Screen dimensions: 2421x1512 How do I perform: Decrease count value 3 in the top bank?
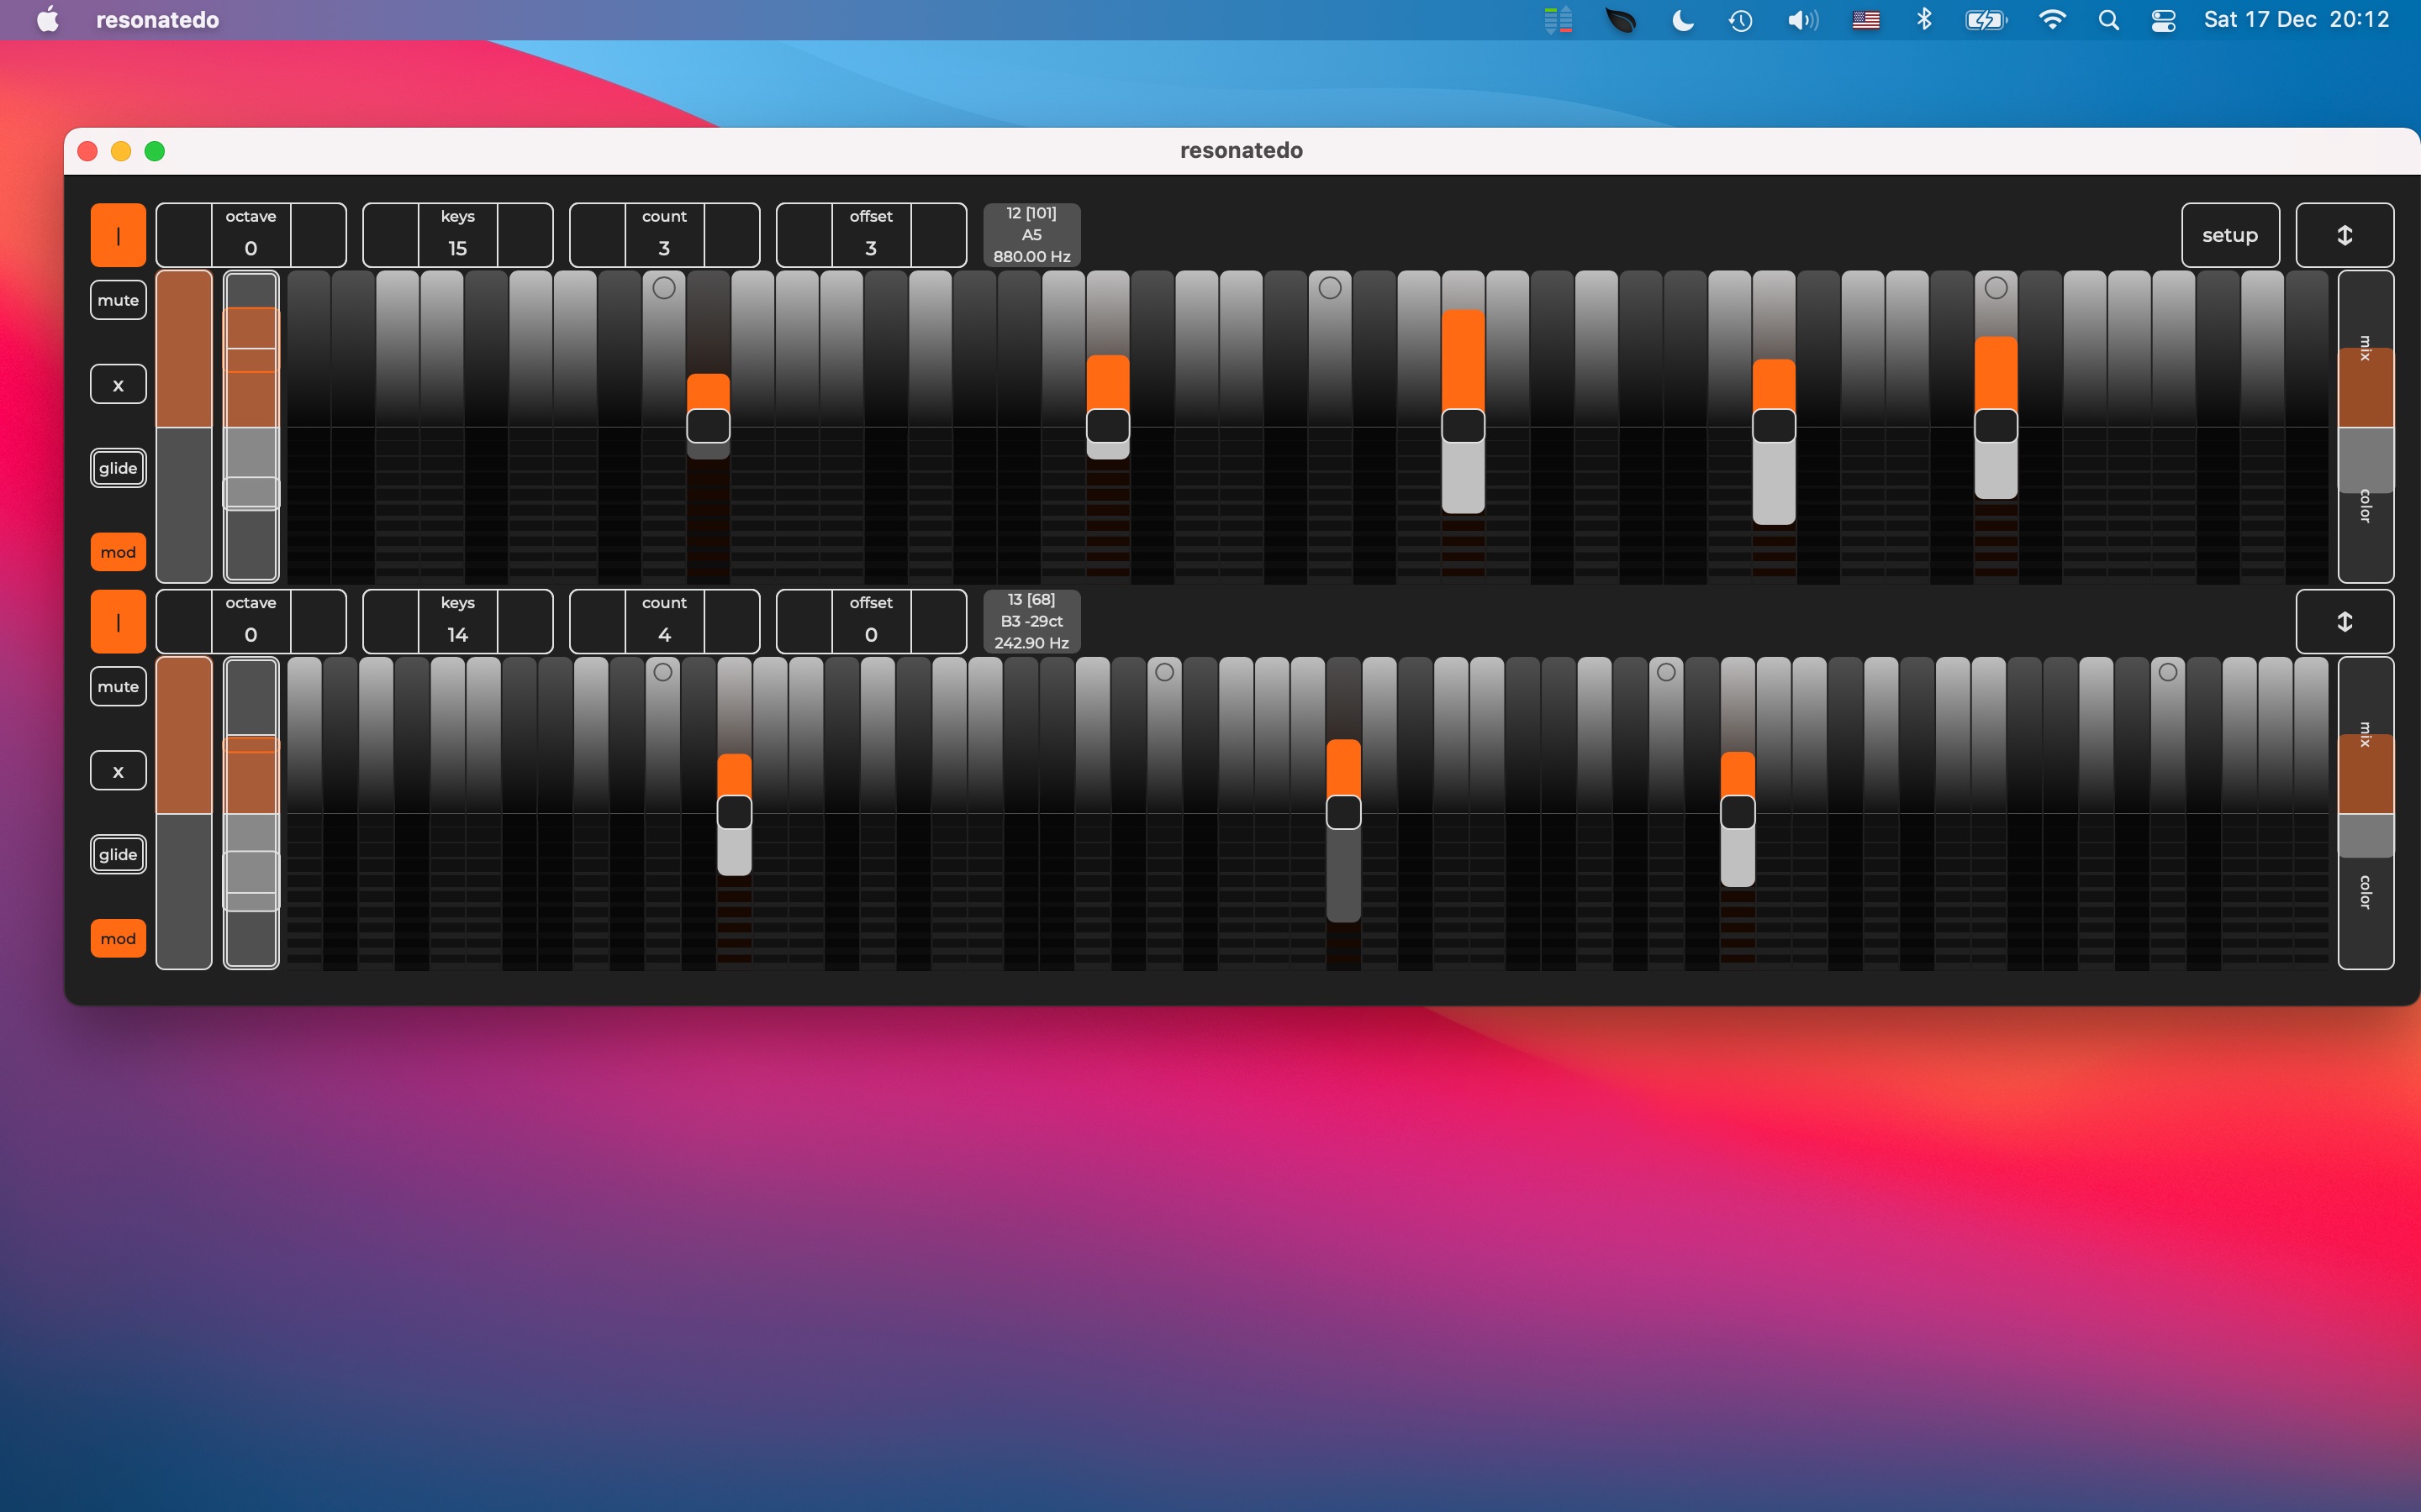tap(597, 235)
